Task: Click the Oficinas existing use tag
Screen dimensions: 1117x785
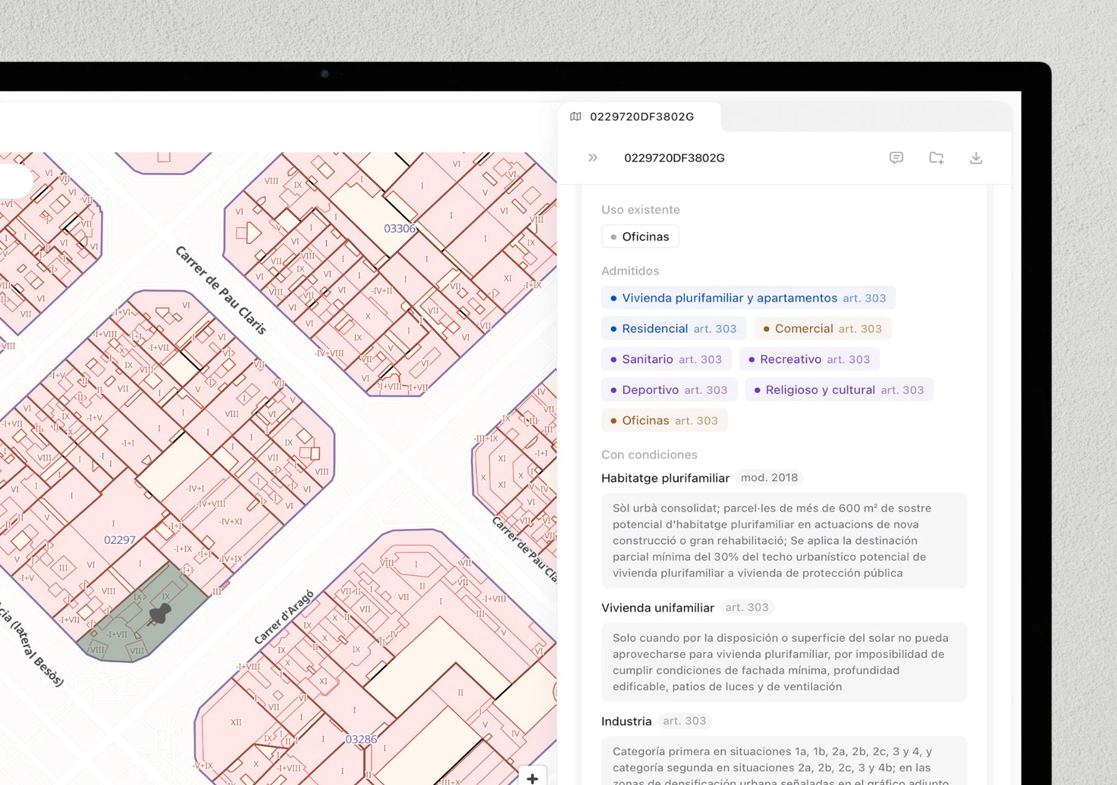Action: tap(640, 236)
